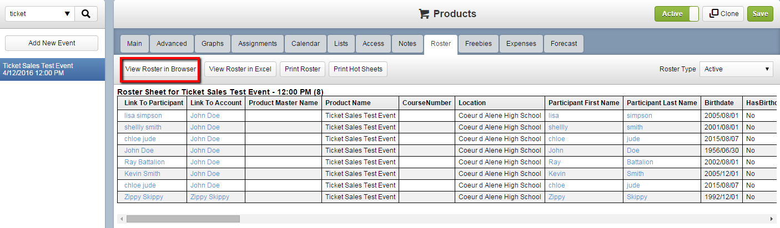Click the Products shopping cart icon
780x228 pixels.
424,14
